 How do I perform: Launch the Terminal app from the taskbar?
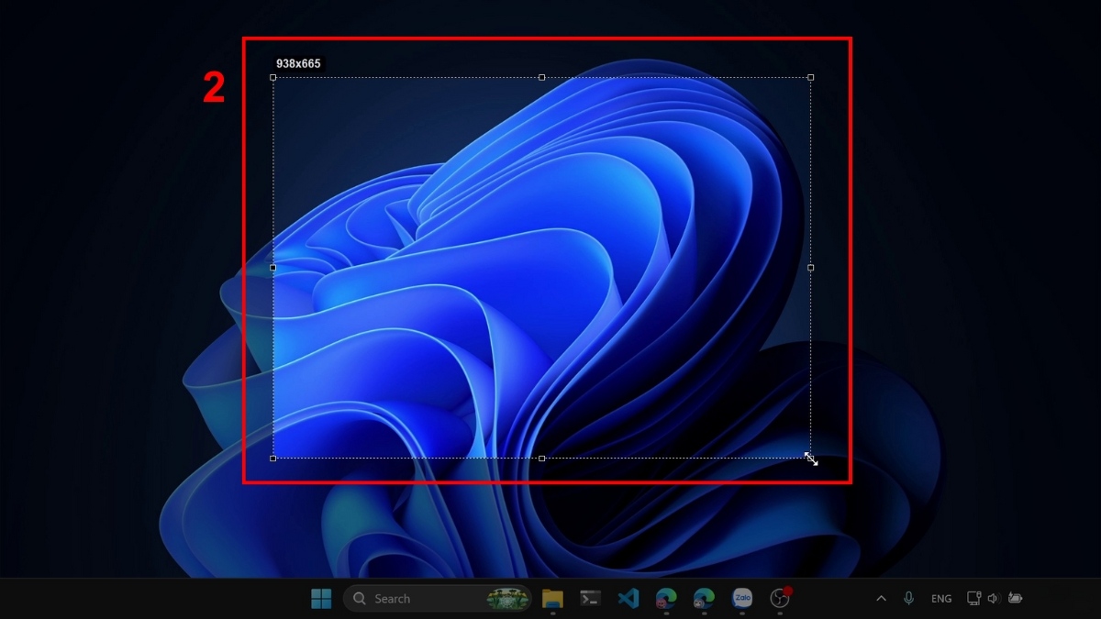click(x=591, y=599)
